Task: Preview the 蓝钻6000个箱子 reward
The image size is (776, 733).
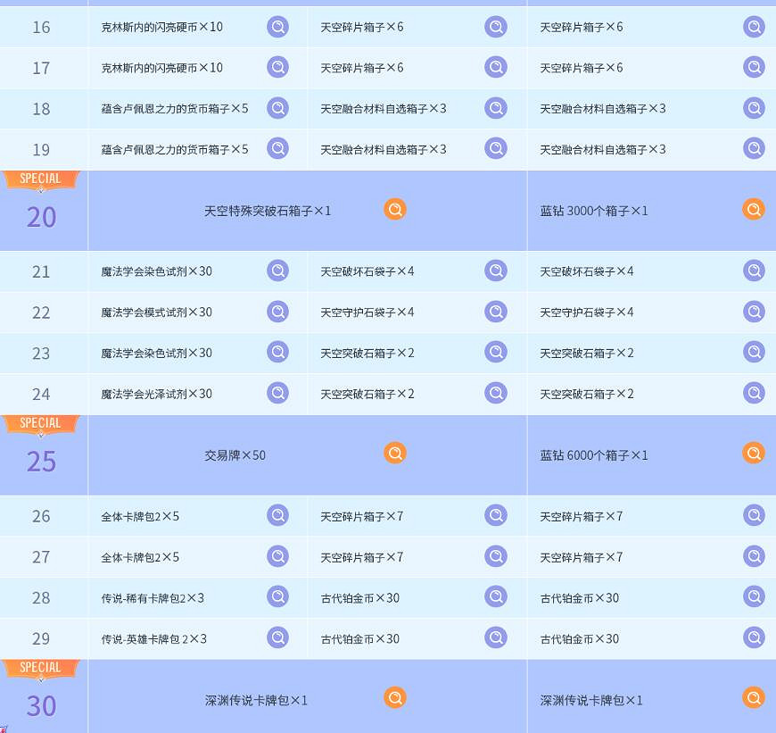Action: tap(754, 453)
